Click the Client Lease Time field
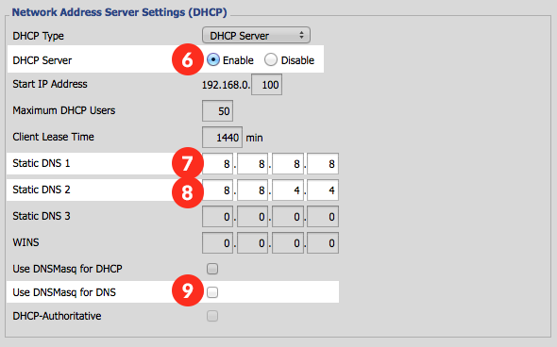Screen dimensions: 557x347 [x=223, y=137]
